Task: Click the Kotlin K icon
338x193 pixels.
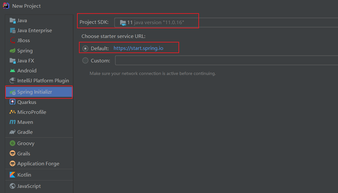Action: [x=13, y=175]
